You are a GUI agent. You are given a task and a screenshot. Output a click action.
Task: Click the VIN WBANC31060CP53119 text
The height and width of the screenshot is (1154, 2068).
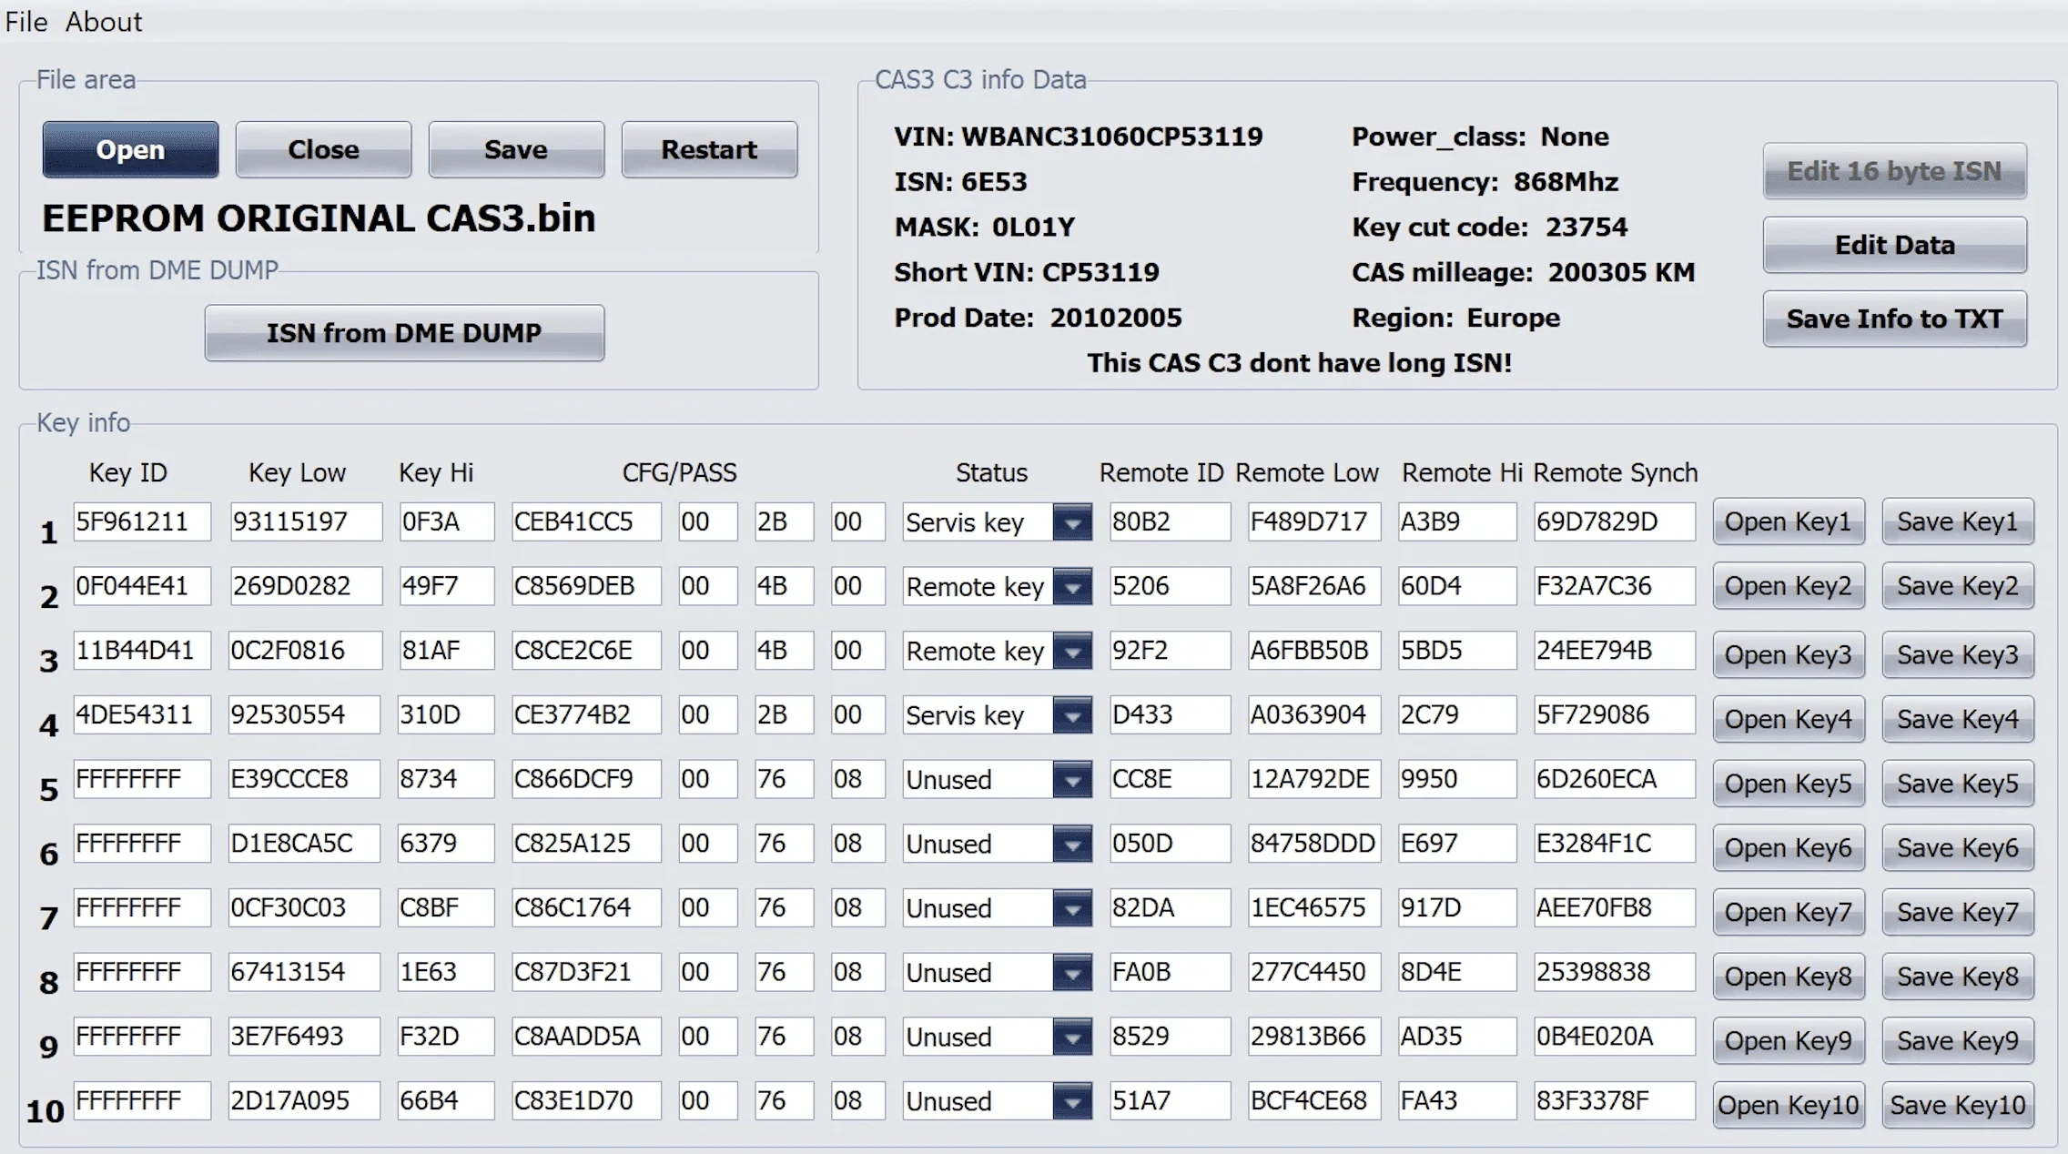click(1079, 137)
